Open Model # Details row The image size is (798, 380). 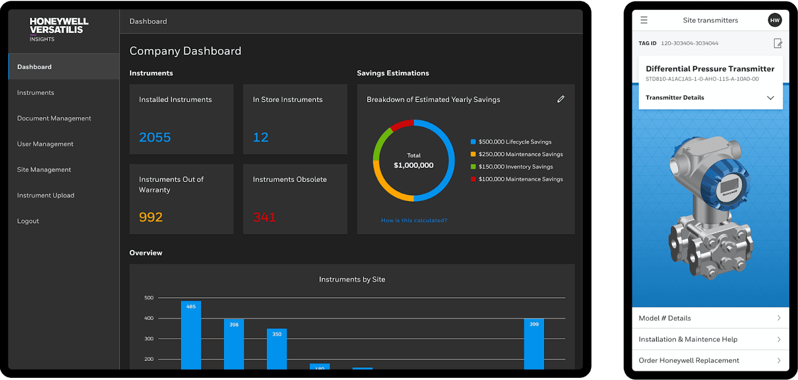click(x=710, y=318)
